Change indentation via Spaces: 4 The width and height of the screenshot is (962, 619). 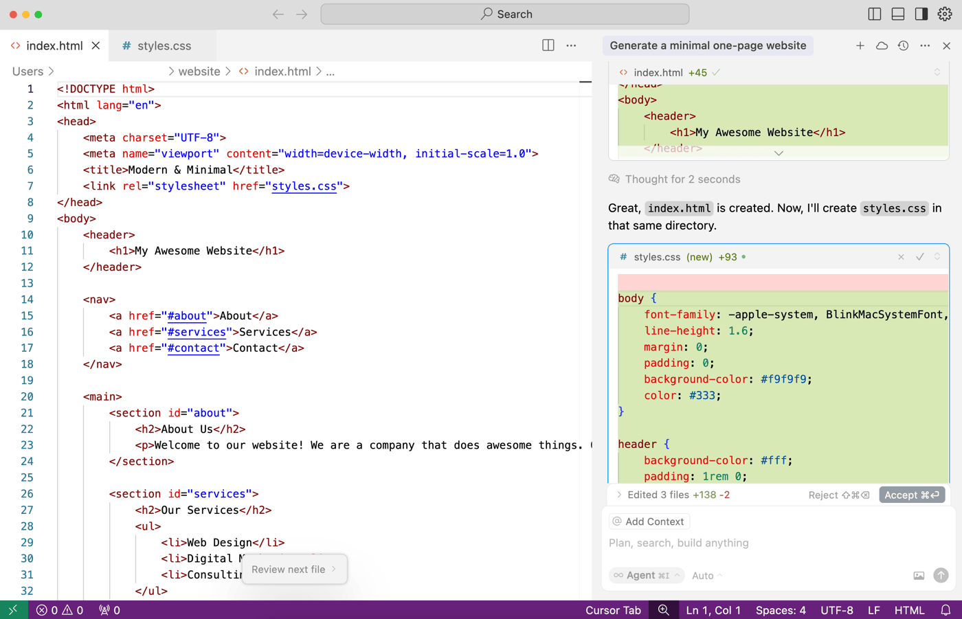[x=781, y=610]
